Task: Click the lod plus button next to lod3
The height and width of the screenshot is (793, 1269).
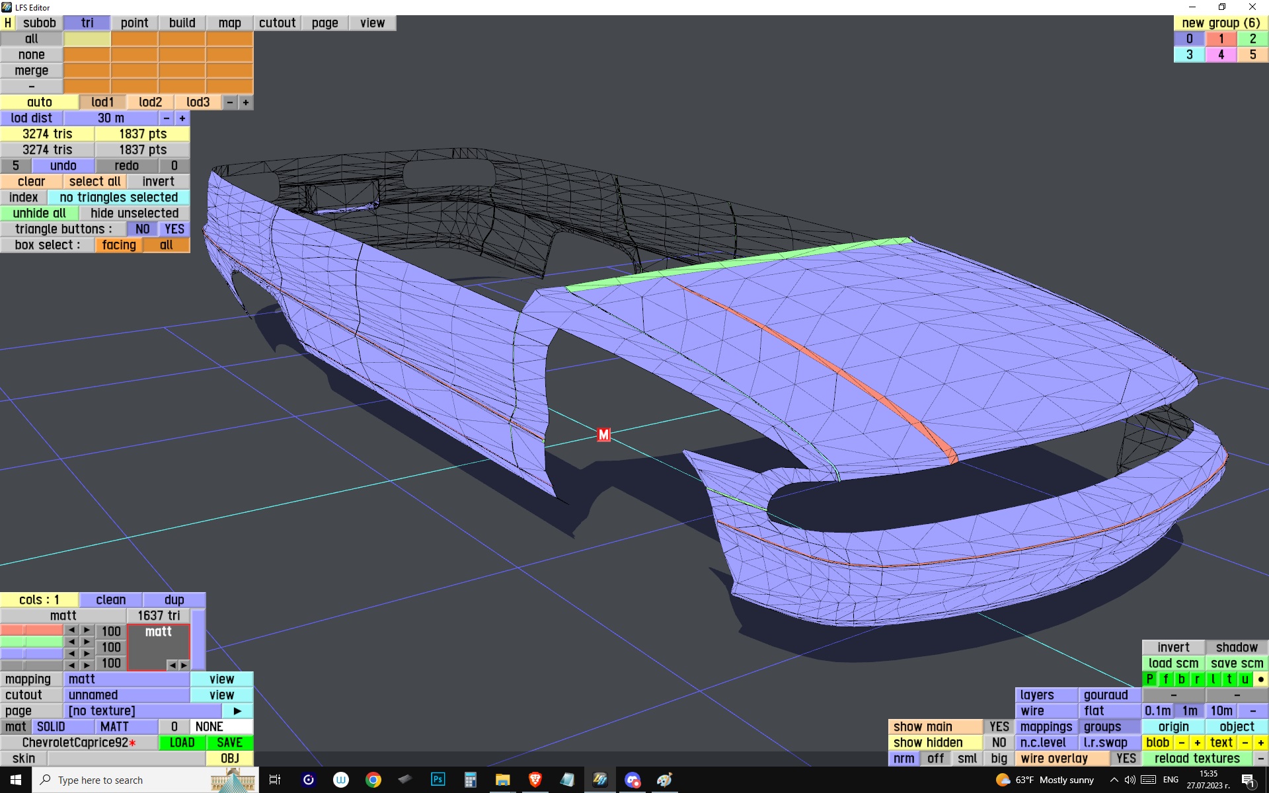Action: coord(246,102)
